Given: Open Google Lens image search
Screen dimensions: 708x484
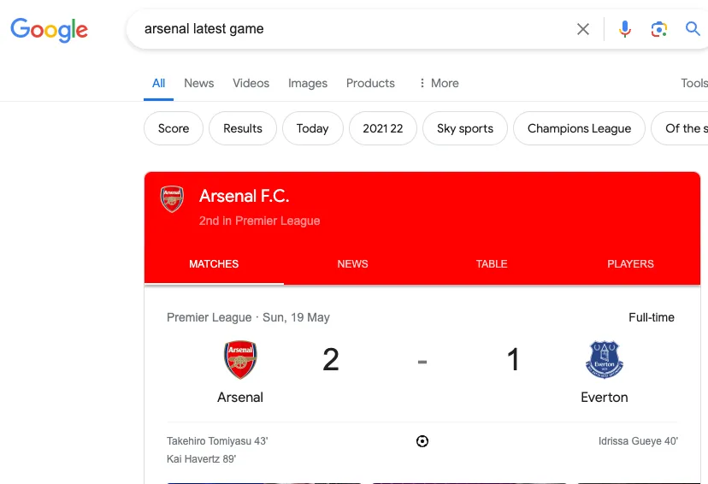Looking at the screenshot, I should 658,29.
